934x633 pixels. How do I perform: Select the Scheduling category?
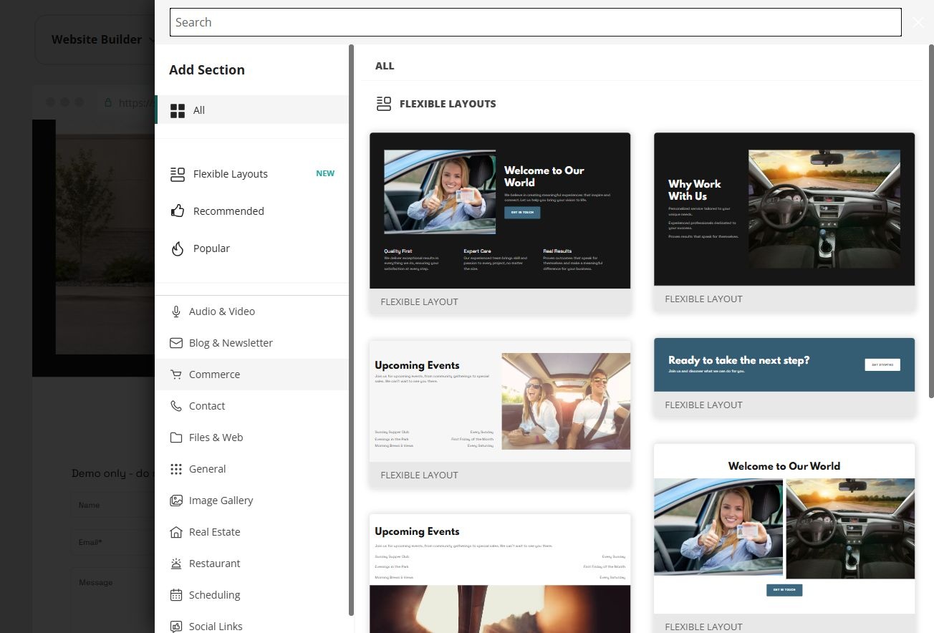tap(252, 595)
